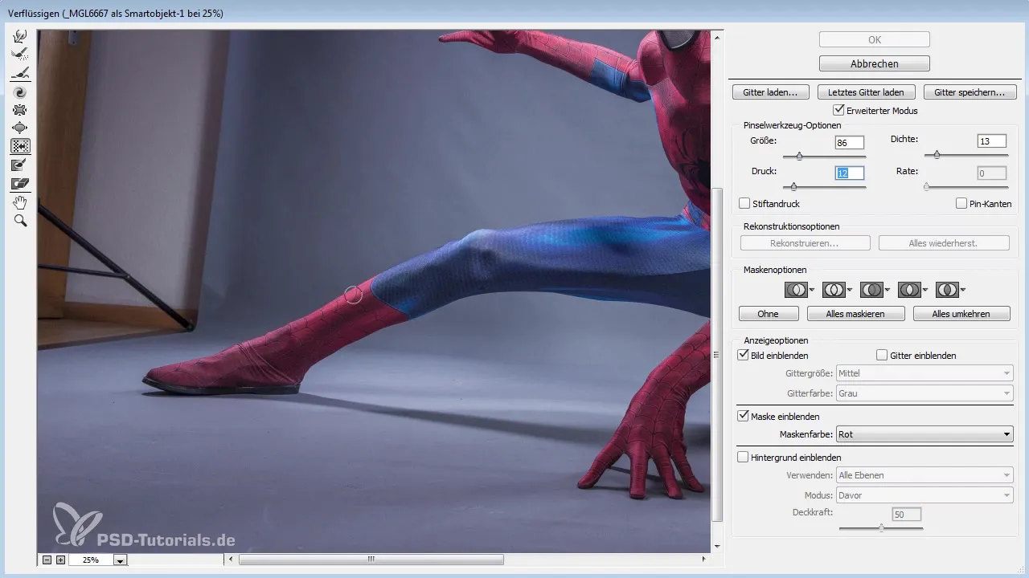Check Gitter einblenden
1029x578 pixels.
[x=882, y=355]
